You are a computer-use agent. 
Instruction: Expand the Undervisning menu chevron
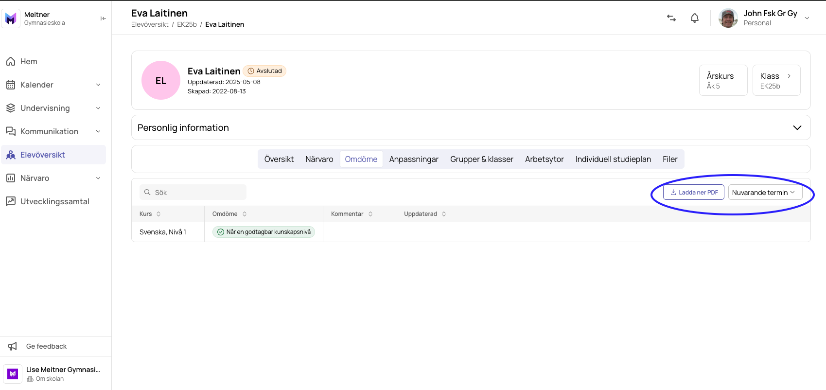click(x=98, y=108)
